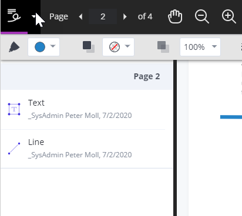Open the blue stroke color dropdown
The image size is (242, 216).
coord(43,47)
